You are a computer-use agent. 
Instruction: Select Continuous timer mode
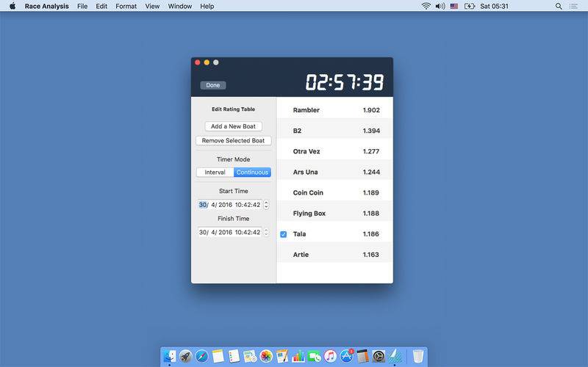point(252,172)
